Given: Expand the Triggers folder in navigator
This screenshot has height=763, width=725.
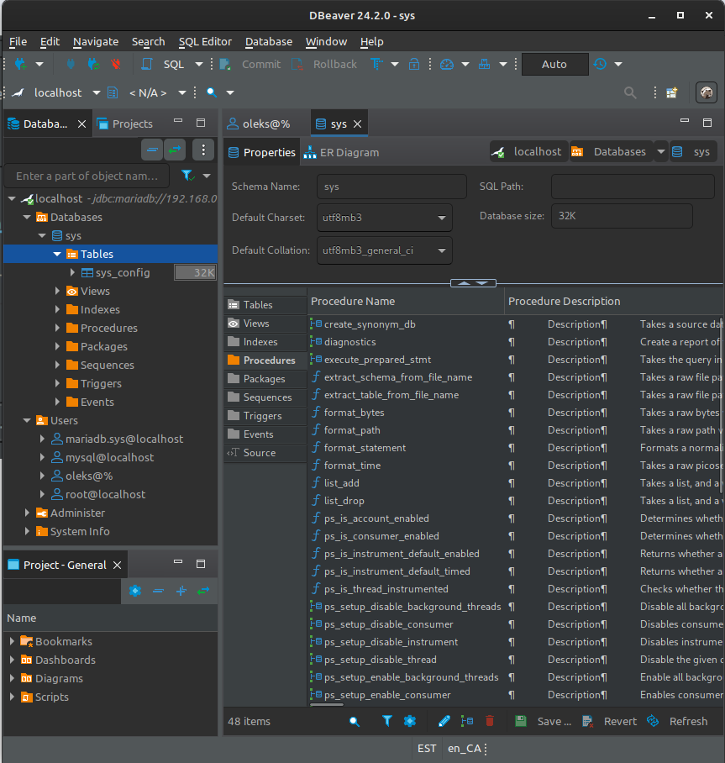Looking at the screenshot, I should 57,383.
